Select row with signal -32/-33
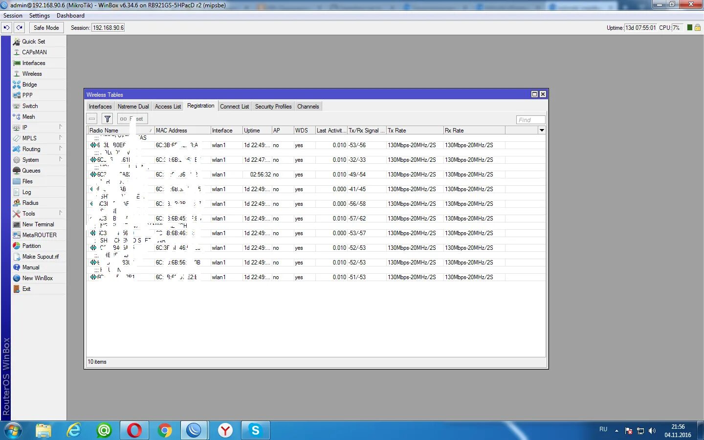The height and width of the screenshot is (440, 704). (x=316, y=160)
